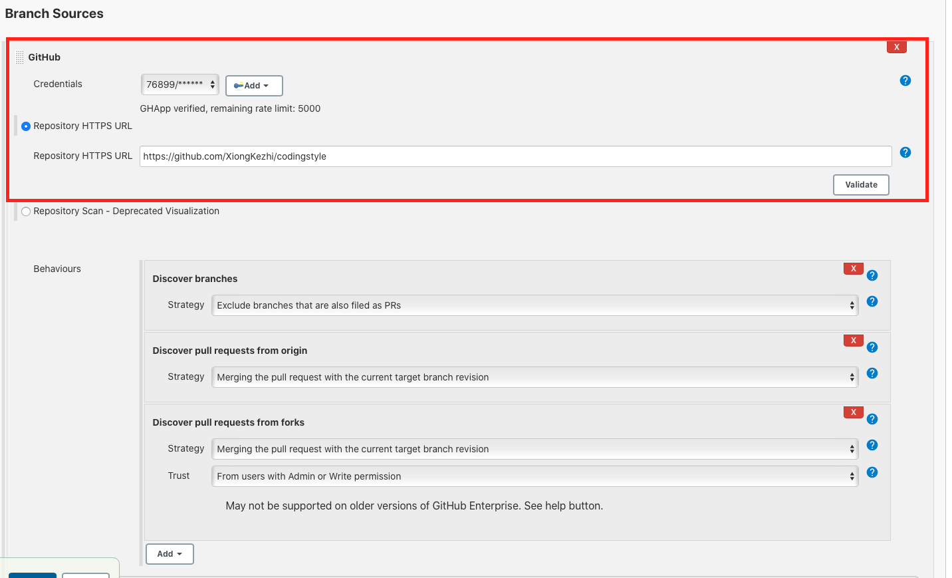Click the Validate button
This screenshot has width=952, height=578.
[861, 184]
